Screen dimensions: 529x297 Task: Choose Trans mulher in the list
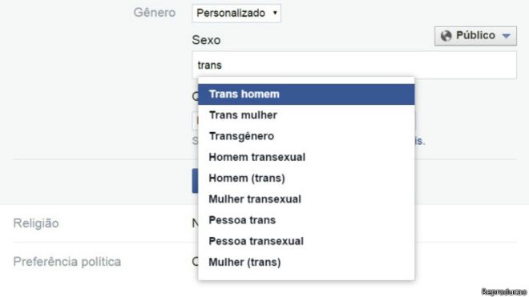click(x=306, y=115)
